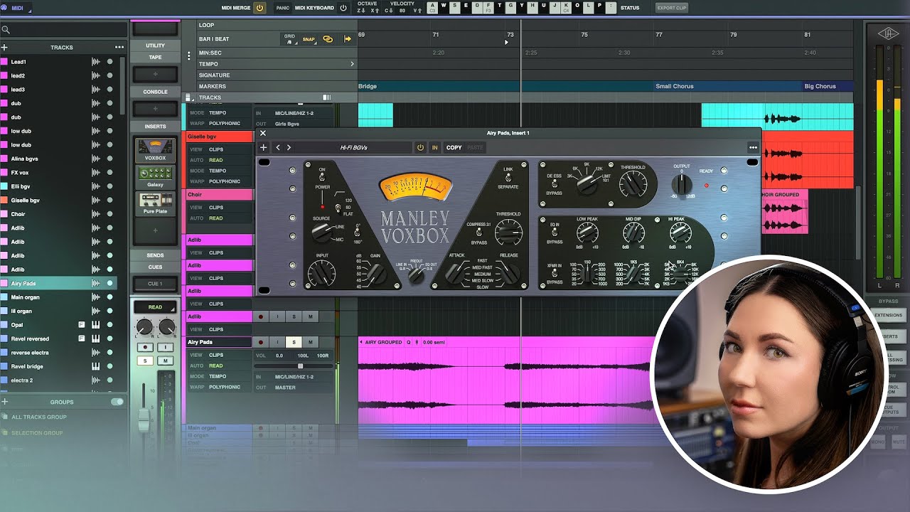The image size is (910, 512).
Task: Click the Opal instrument keyboard icon
Action: point(96,325)
